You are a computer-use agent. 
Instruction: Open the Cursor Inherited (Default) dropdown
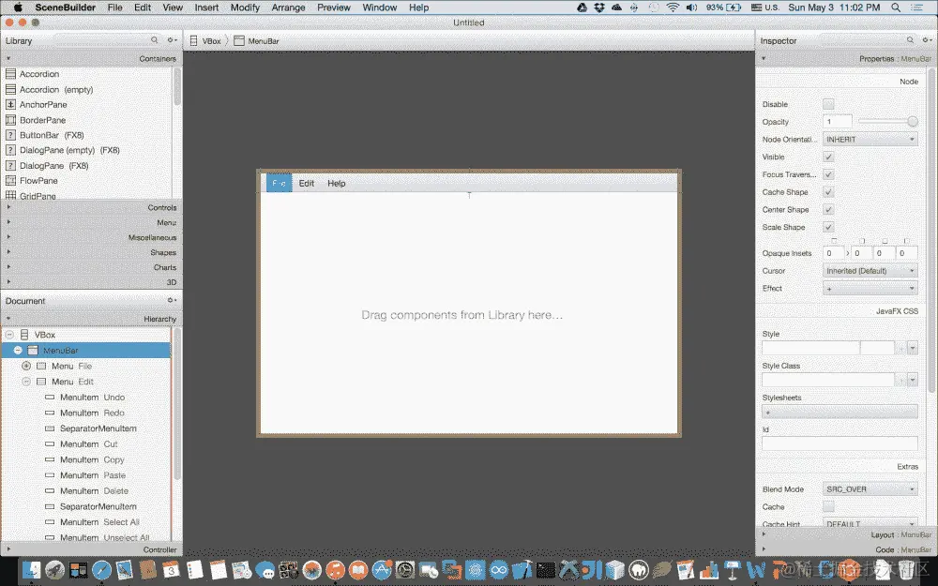(x=870, y=271)
